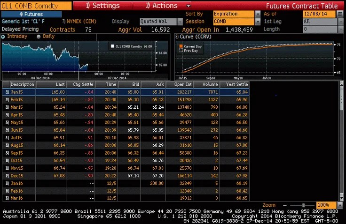
Task: Click the Oct15 row chart icon
Action: (7, 161)
